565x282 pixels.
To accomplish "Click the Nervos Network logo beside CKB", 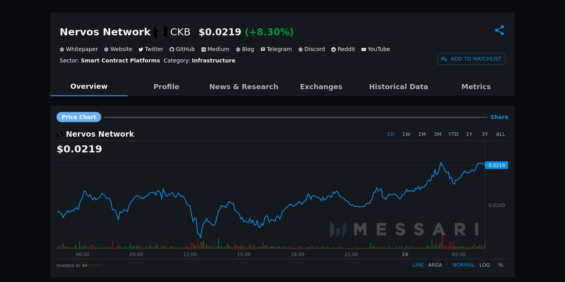I will point(160,32).
